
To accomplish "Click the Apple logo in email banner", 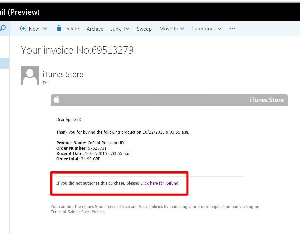I will (x=57, y=100).
